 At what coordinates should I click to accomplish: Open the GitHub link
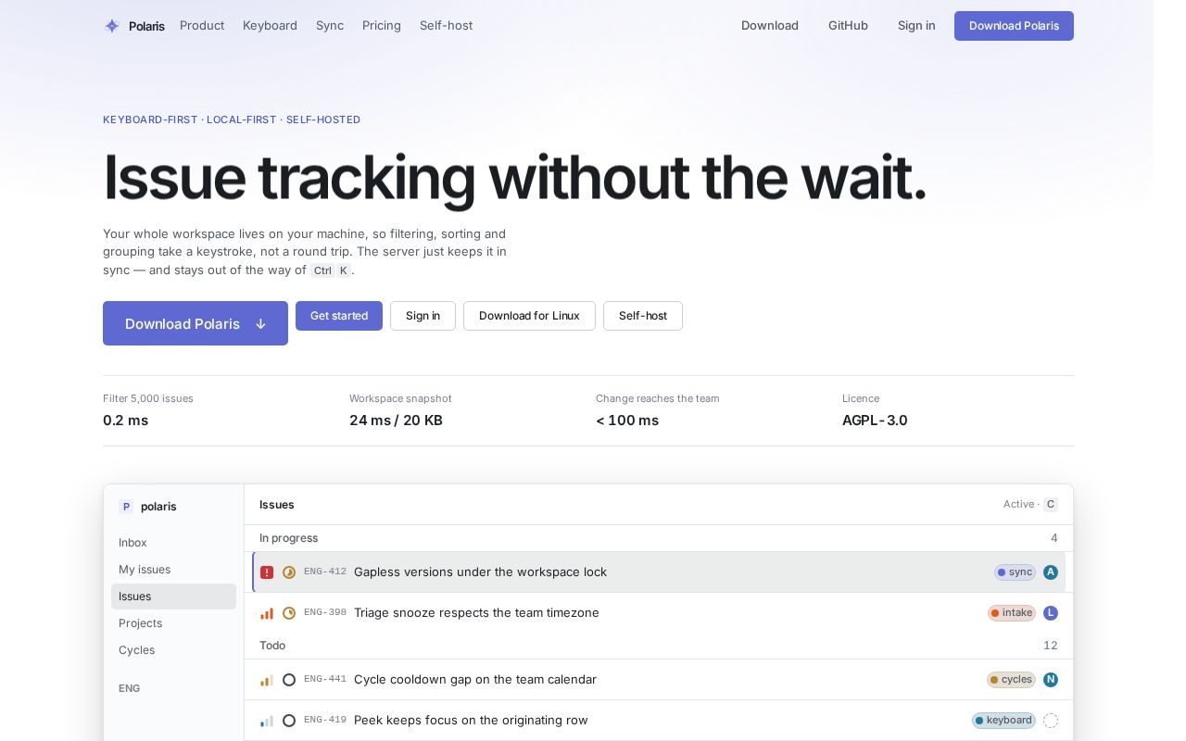848,26
